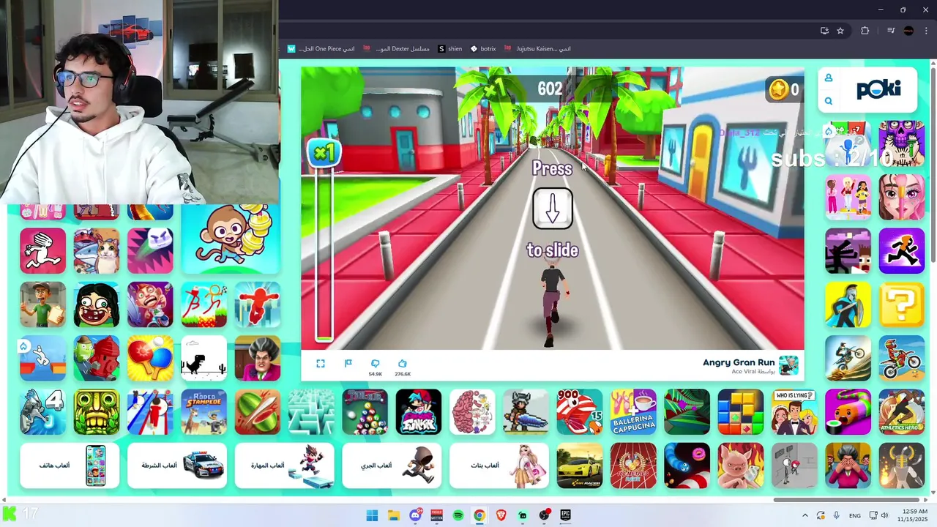Open the pink pig game thumbnail

(x=740, y=466)
